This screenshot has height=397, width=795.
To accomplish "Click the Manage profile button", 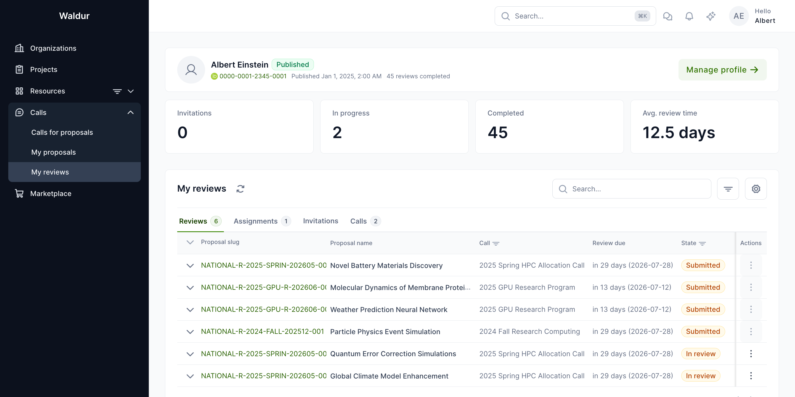I will [722, 70].
